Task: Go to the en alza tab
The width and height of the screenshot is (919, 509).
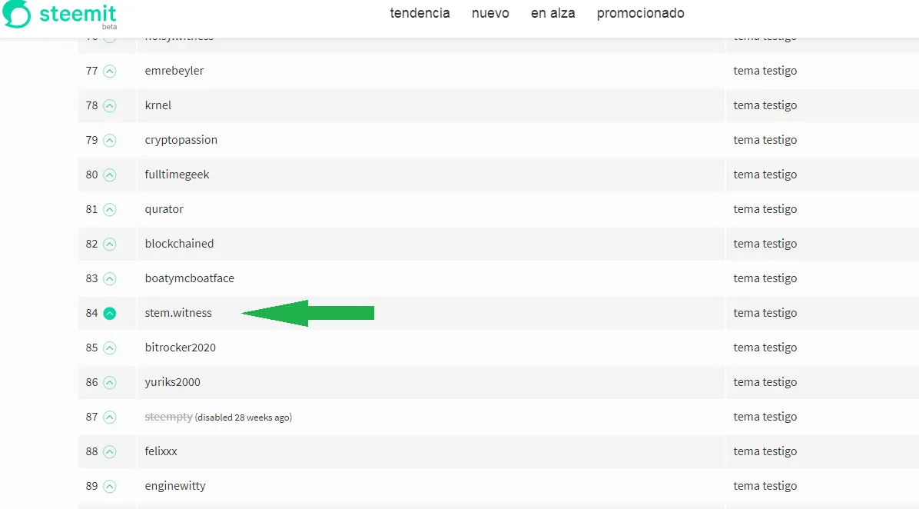Action: pos(552,13)
